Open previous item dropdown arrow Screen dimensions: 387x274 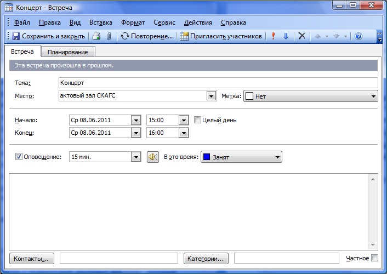[327, 37]
